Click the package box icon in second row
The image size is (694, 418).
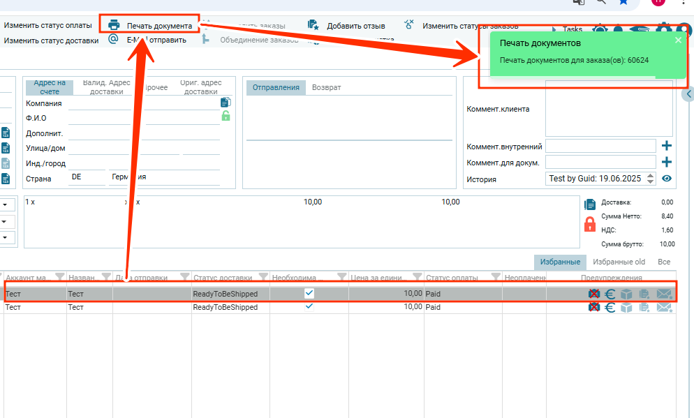coord(626,307)
